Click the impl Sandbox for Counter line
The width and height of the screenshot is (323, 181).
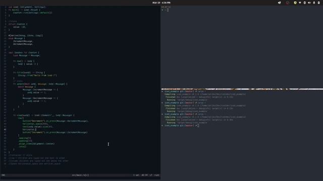(24, 52)
